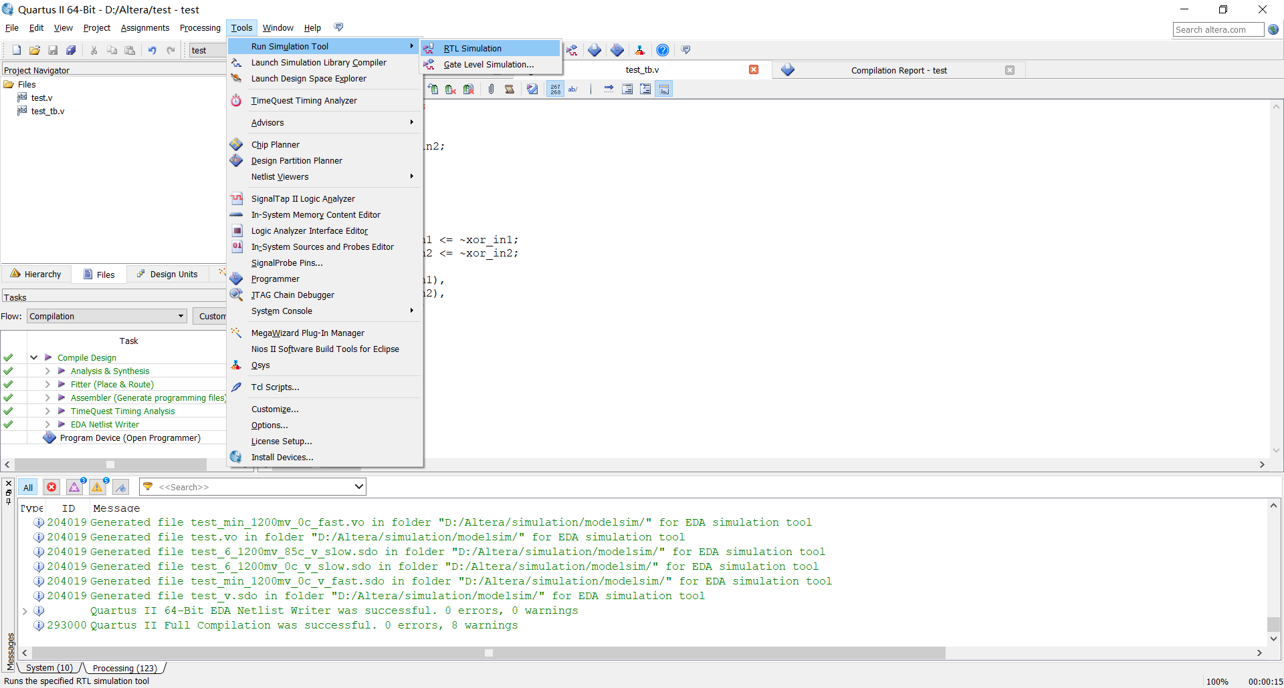Open Qsys from the Tools menu
Viewport: 1284px width, 688px height.
pyautogui.click(x=260, y=365)
